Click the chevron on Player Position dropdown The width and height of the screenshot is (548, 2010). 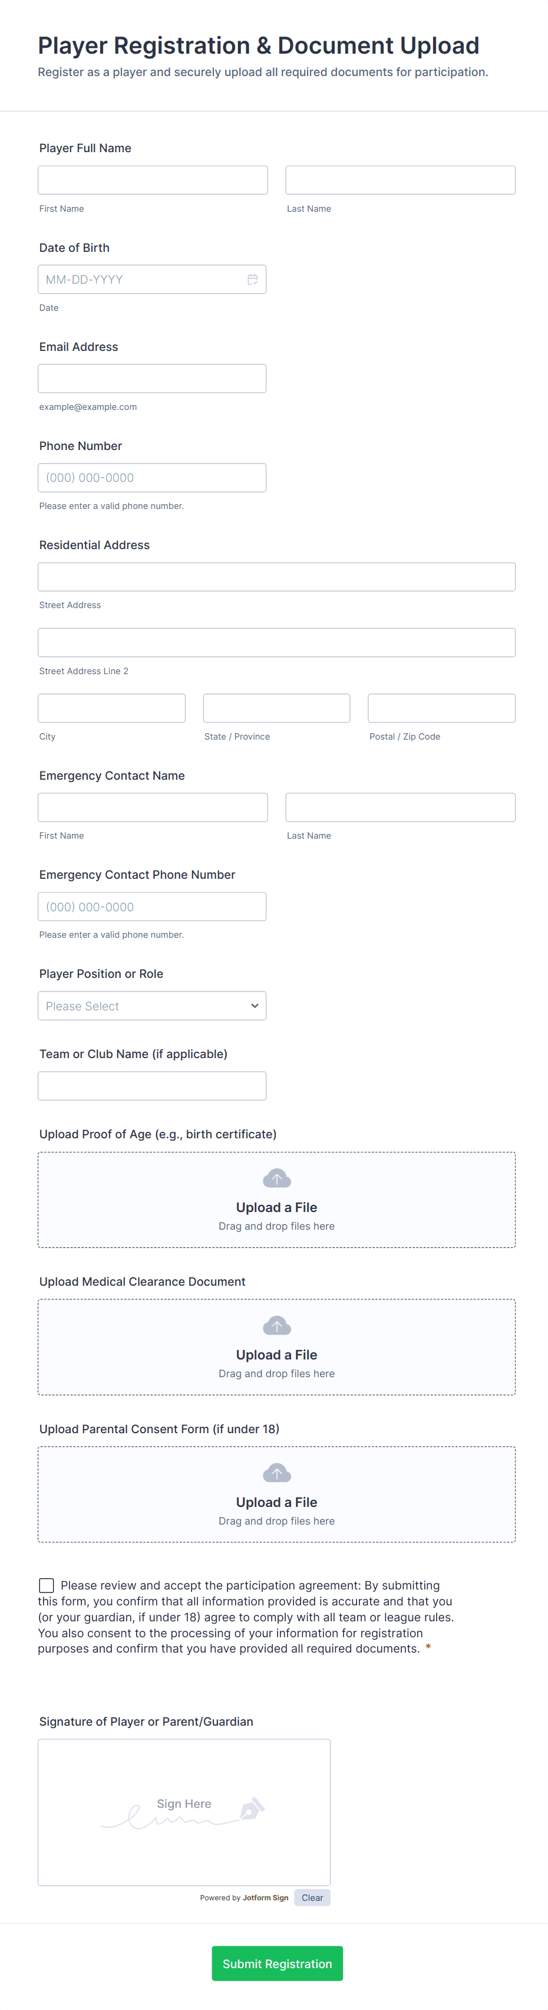[x=255, y=1006]
